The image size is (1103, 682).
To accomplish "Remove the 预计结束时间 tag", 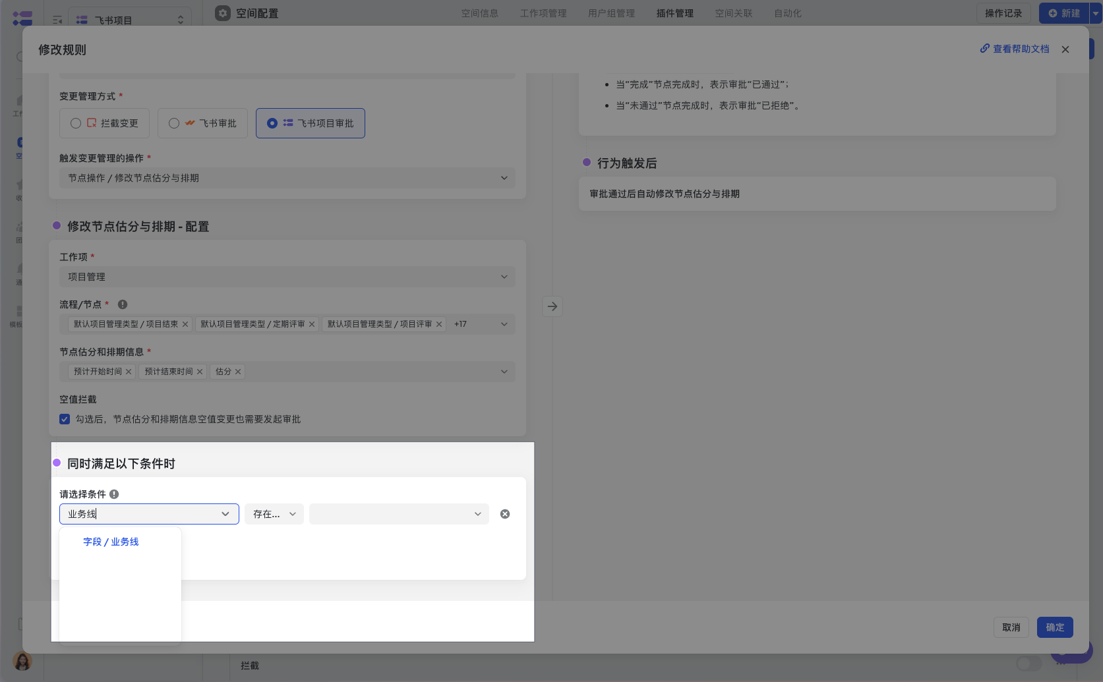I will 200,372.
